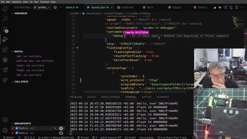Image resolution: width=247 pixels, height=139 pixels.
Task: Click probe_rs debug (BlackCrab) in status bar
Action: pos(56,137)
